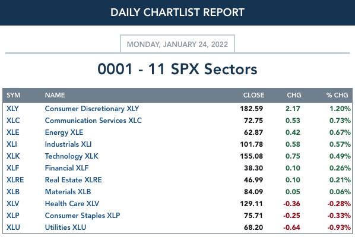Open Communication Services XLC name link
The width and height of the screenshot is (355, 237).
point(93,121)
